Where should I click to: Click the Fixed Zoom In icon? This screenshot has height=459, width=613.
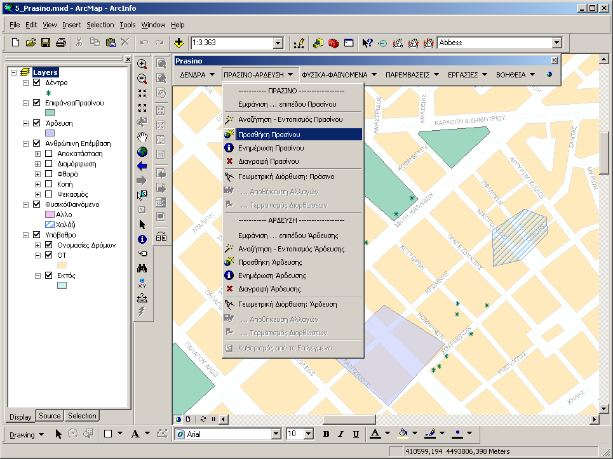pos(142,93)
